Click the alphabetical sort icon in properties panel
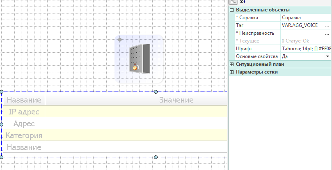This screenshot has height=170, width=332. pyautogui.click(x=242, y=2)
